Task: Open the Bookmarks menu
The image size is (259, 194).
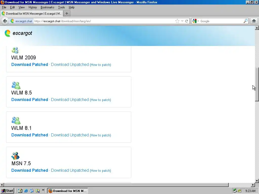Action: (47, 7)
